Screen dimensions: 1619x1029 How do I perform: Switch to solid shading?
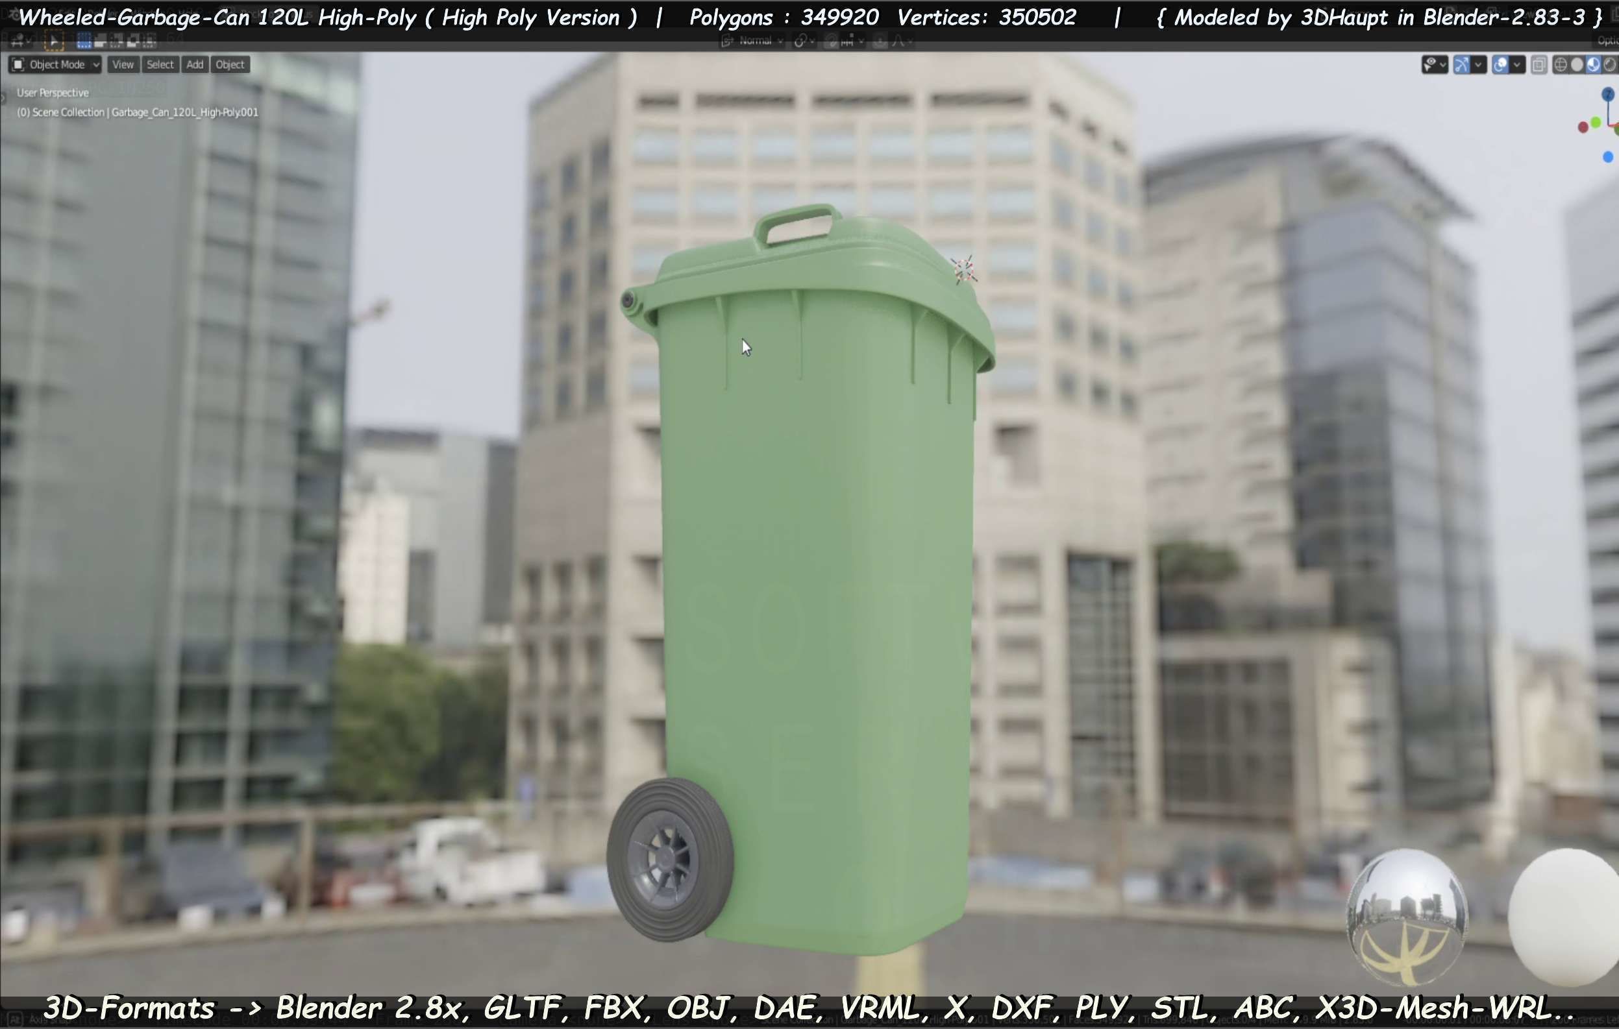[x=1577, y=65]
